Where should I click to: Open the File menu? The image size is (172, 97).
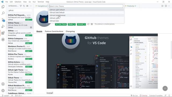click(x=6, y=2)
